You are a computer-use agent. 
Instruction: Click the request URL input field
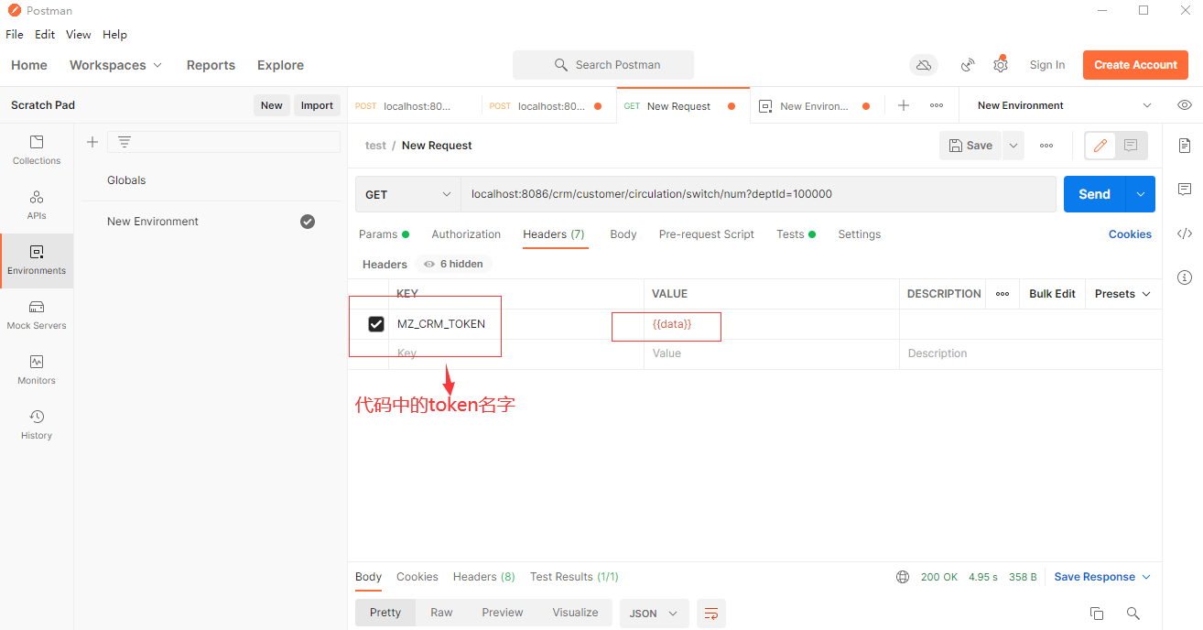pyautogui.click(x=758, y=194)
